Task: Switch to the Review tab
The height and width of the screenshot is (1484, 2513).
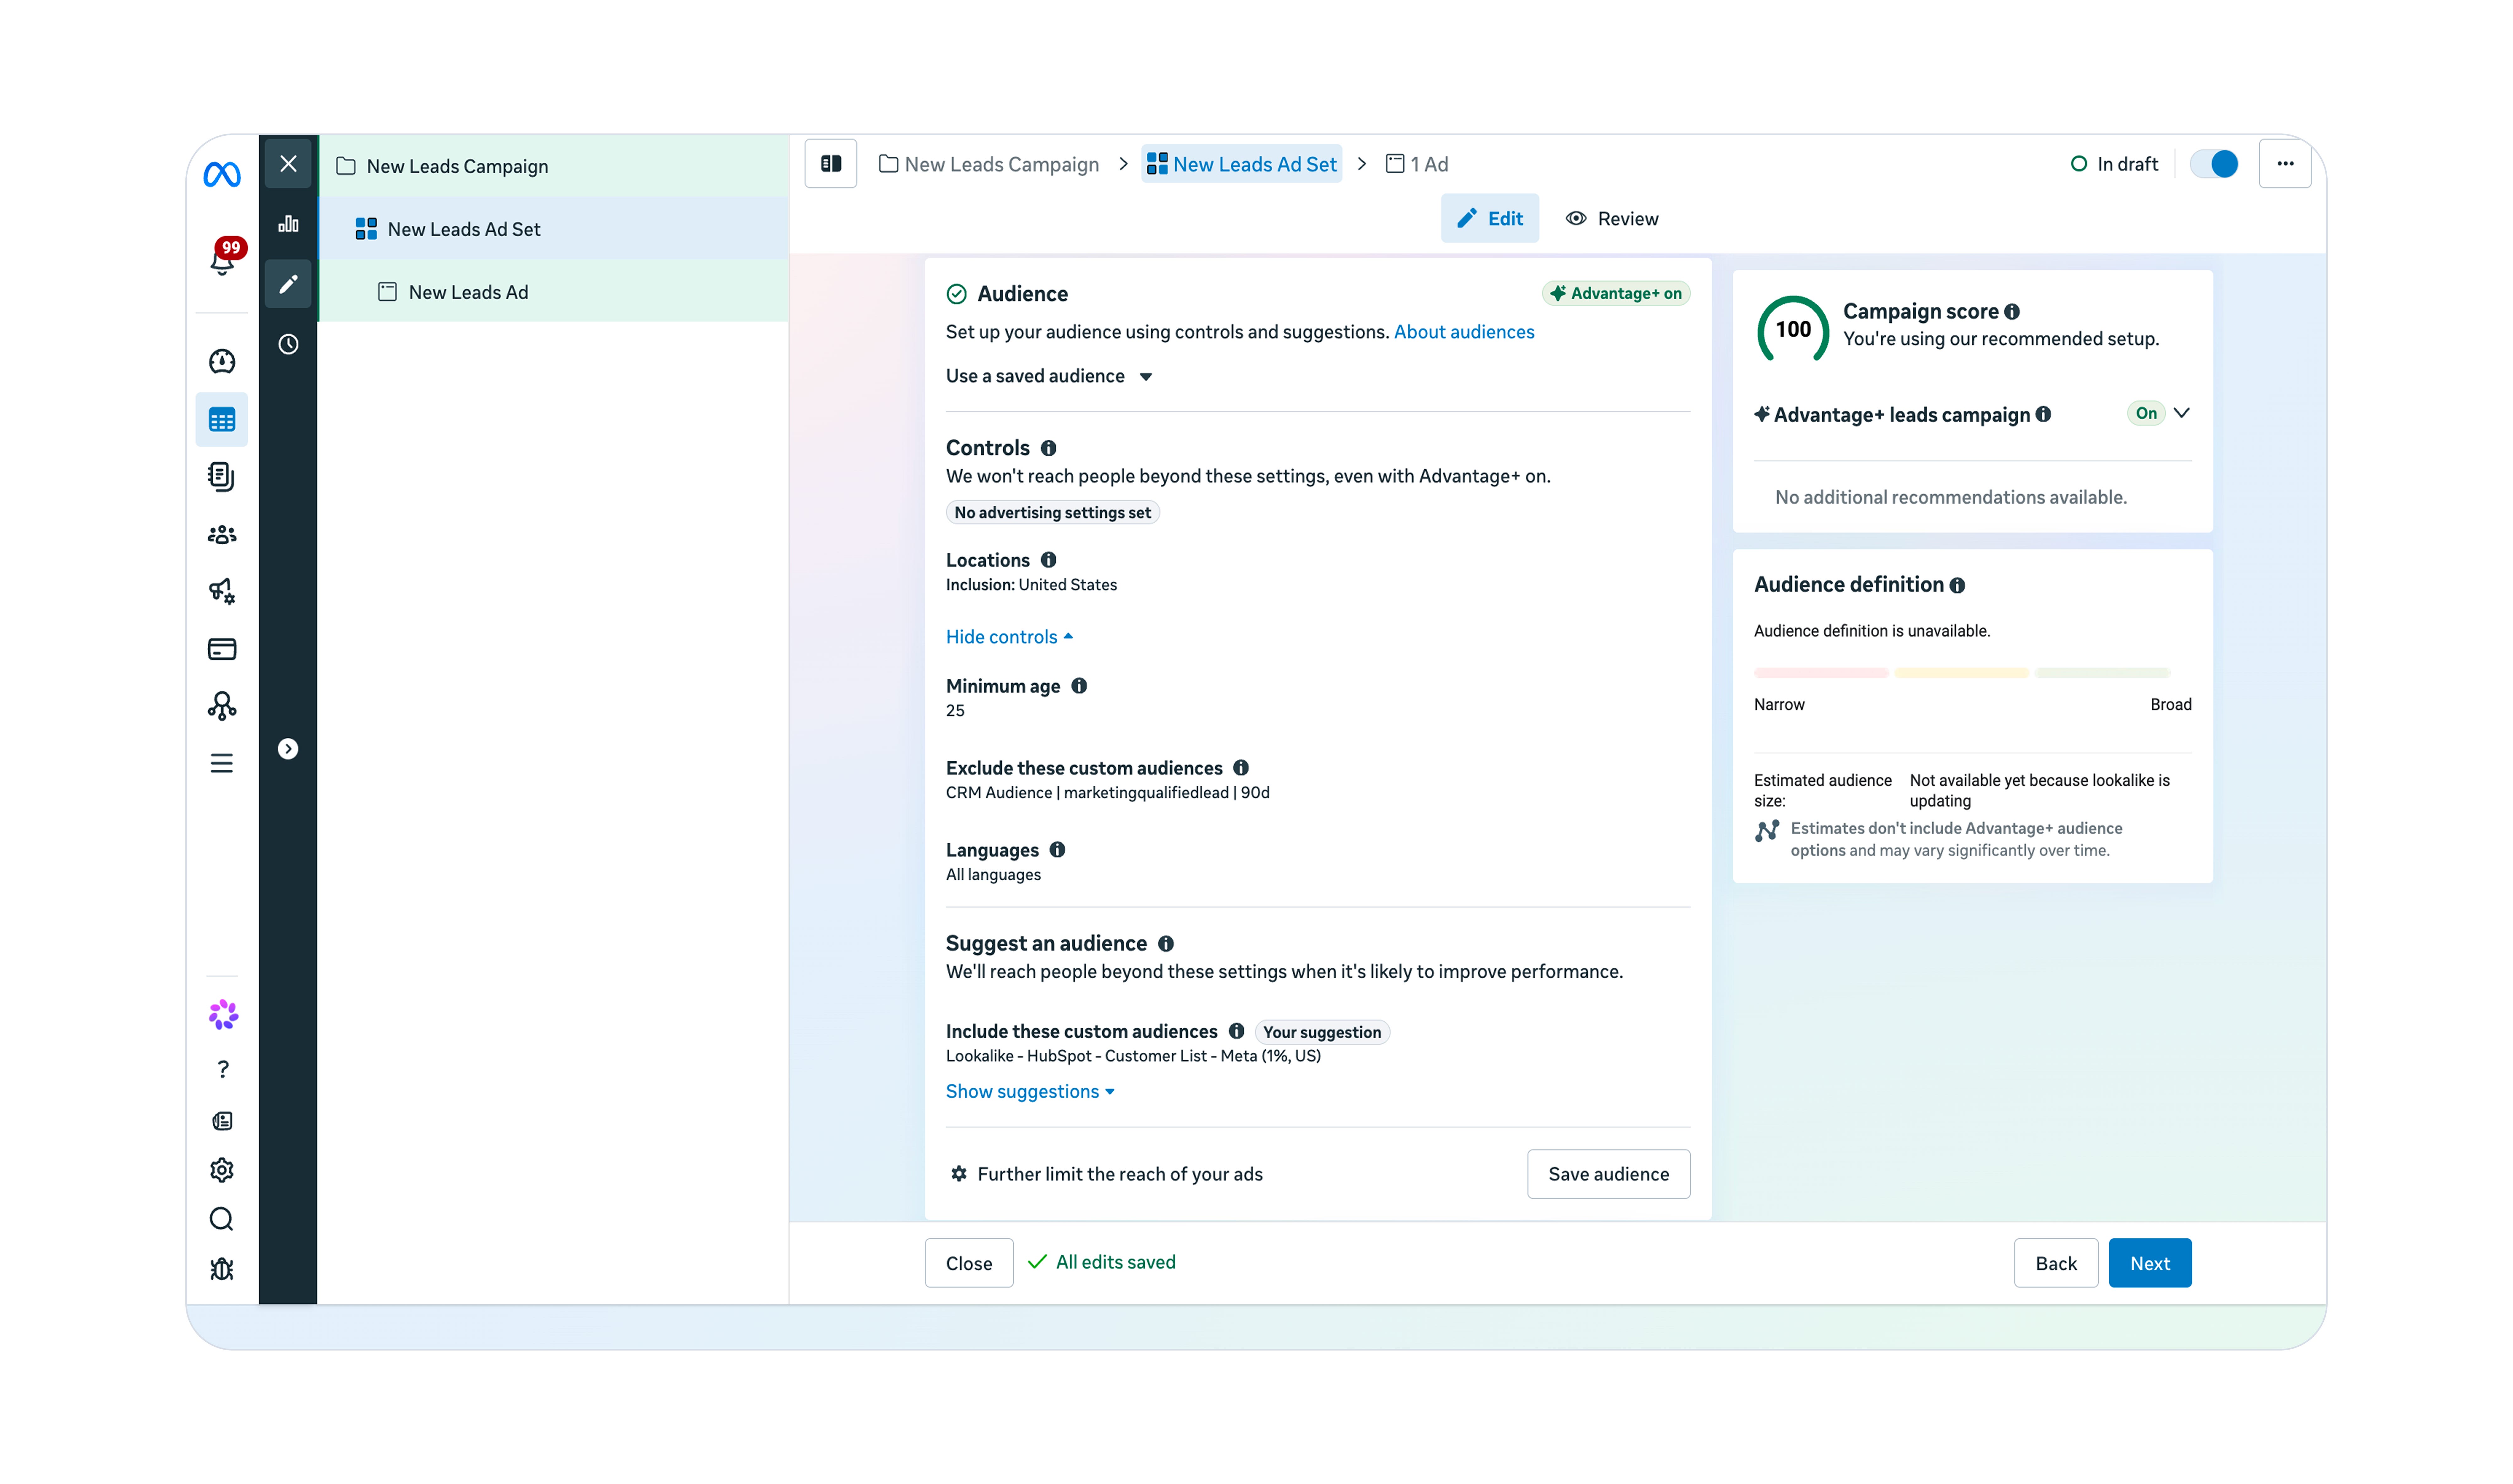Action: (1612, 219)
